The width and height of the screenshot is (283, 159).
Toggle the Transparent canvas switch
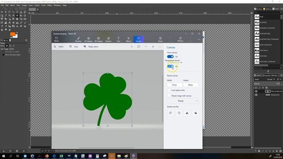(x=170, y=66)
